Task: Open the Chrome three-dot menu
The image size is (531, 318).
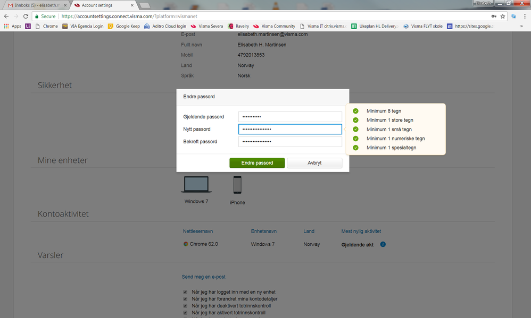Action: click(x=525, y=16)
